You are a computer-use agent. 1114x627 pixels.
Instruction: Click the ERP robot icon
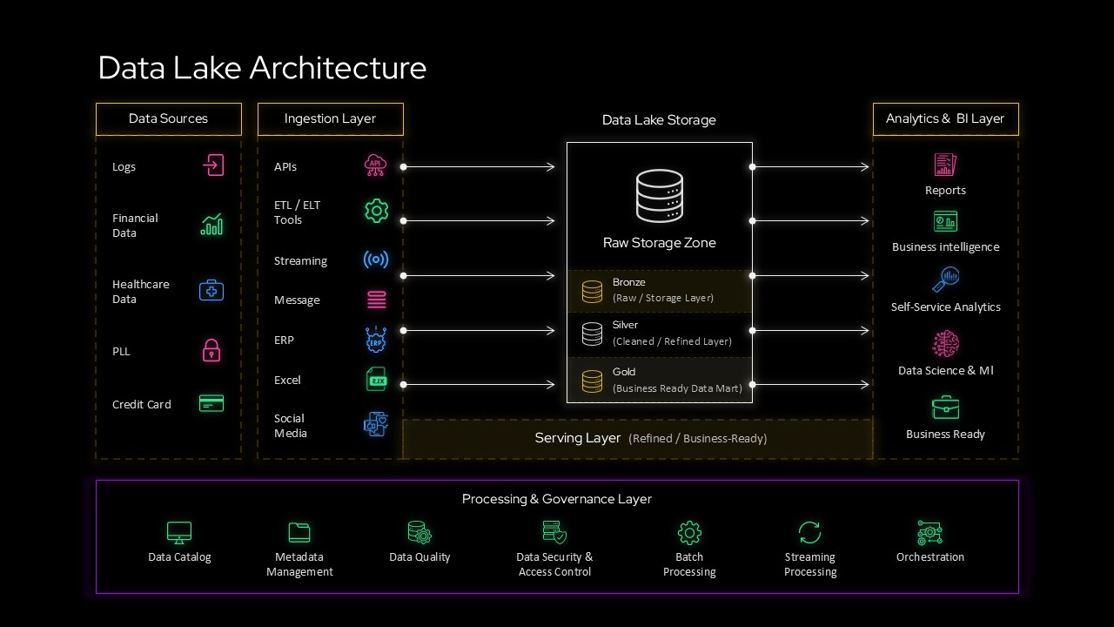[x=376, y=340]
